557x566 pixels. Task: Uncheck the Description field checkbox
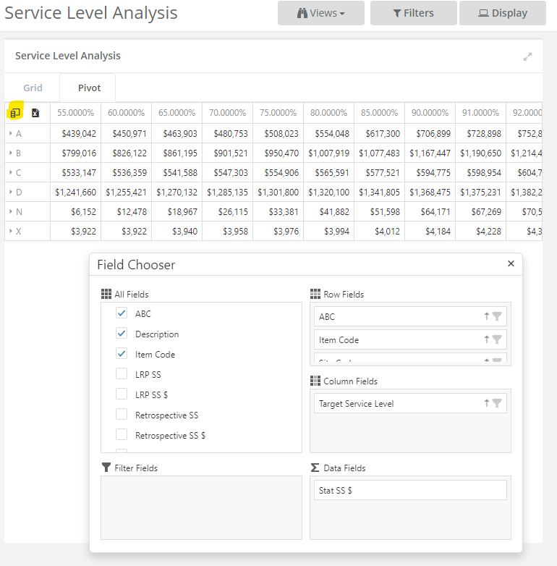(x=122, y=333)
